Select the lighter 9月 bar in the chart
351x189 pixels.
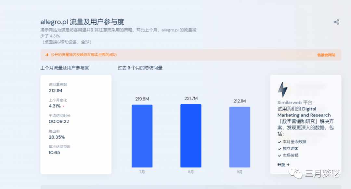point(240,137)
